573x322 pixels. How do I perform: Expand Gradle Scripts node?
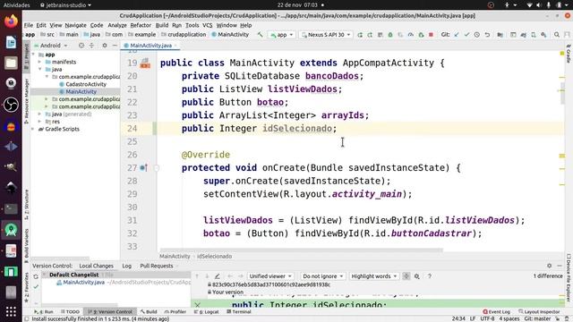pos(33,129)
